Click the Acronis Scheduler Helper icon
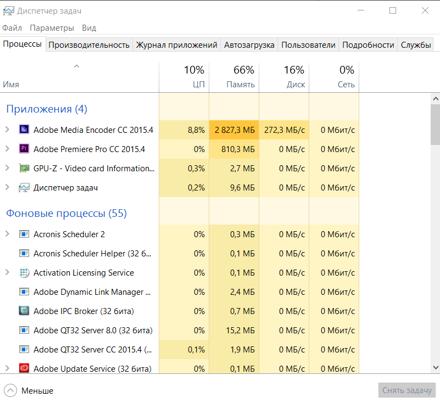 click(24, 253)
